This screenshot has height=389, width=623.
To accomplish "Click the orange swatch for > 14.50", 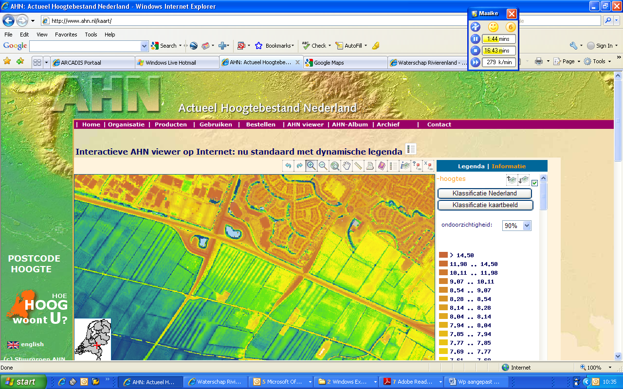I will click(x=443, y=255).
